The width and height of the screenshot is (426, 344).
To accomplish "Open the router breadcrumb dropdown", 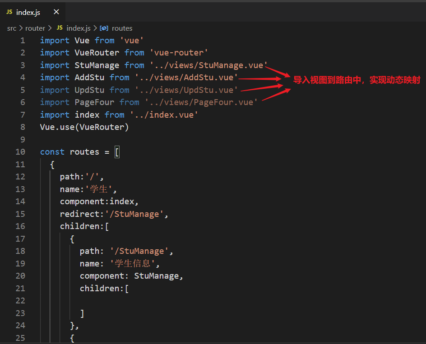I will coord(35,28).
